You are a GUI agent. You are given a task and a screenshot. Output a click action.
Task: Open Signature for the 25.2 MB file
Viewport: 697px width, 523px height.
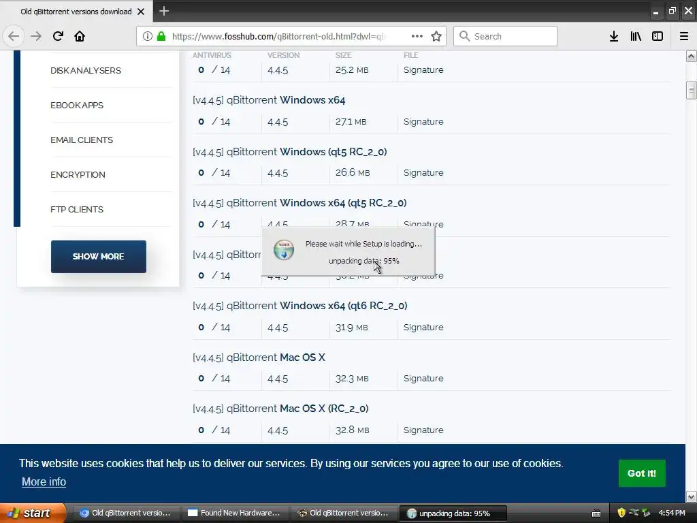(423, 70)
